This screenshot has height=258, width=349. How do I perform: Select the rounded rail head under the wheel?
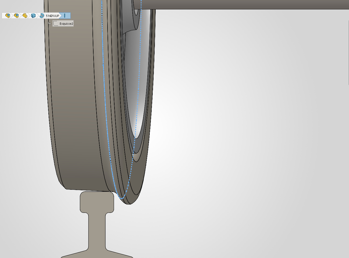click(x=97, y=202)
